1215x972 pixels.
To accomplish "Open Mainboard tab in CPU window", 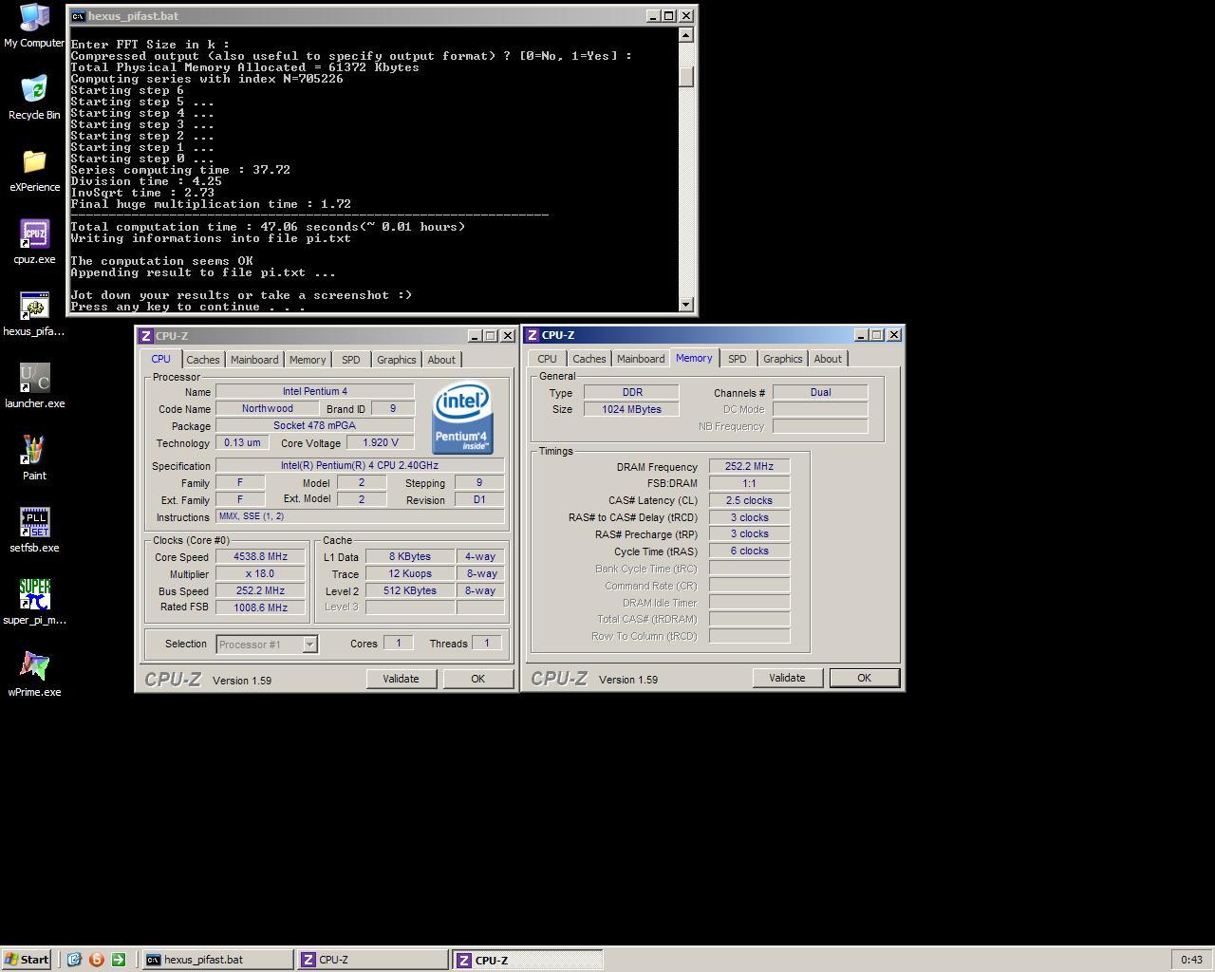I will coord(254,360).
